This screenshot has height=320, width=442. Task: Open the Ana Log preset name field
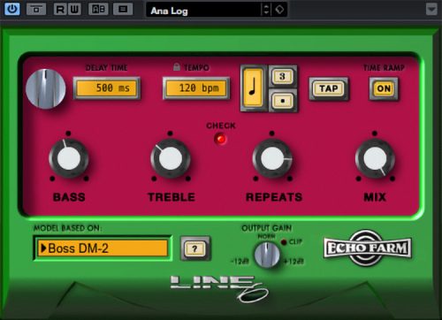[x=203, y=11]
